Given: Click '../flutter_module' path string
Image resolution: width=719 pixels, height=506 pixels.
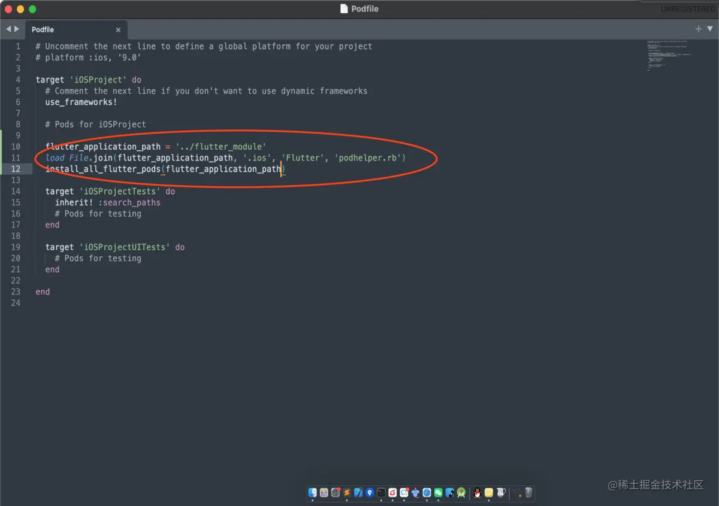Looking at the screenshot, I should [220, 147].
